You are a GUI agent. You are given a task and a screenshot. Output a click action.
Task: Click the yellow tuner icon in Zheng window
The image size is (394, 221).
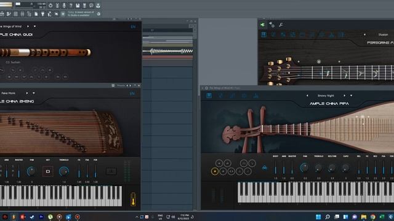point(134,199)
